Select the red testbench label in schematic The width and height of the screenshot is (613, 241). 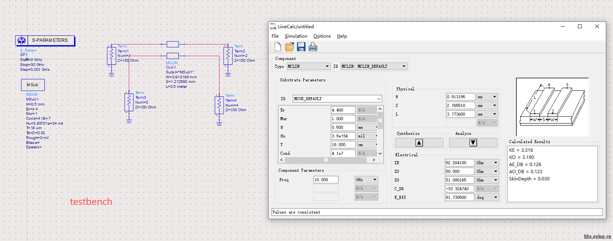[x=91, y=201]
